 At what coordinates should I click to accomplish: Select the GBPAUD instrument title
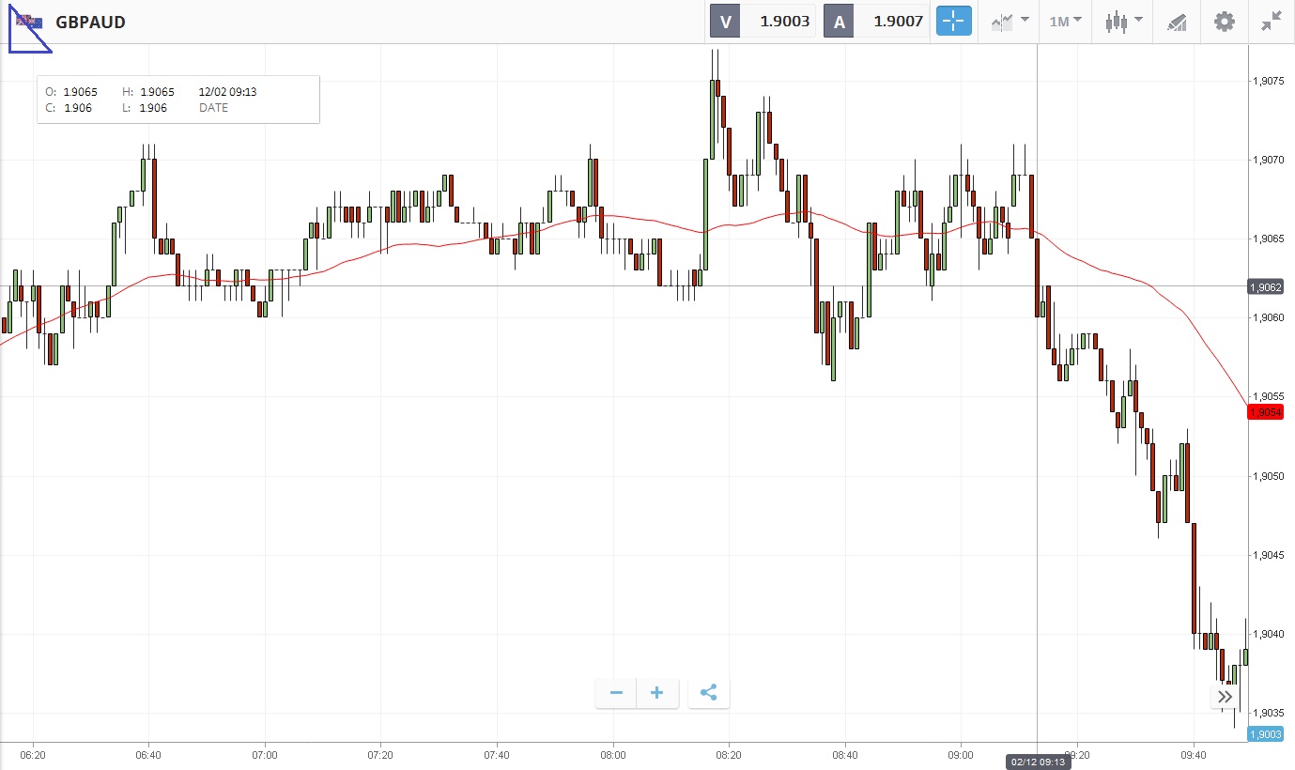coord(91,22)
